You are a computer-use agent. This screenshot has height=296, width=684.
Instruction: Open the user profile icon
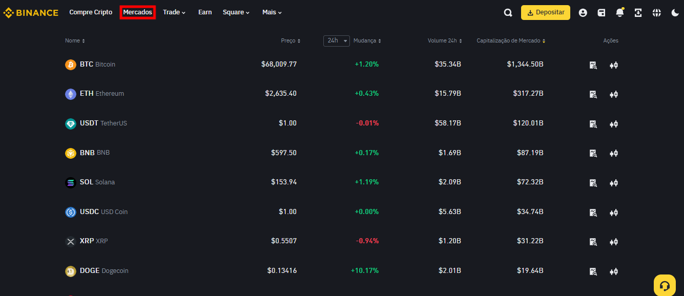(583, 12)
